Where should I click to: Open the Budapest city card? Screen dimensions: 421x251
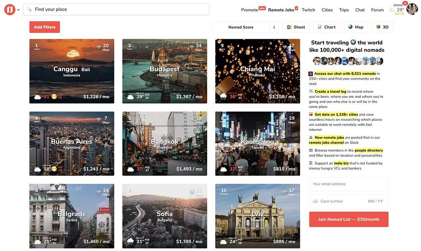point(165,71)
